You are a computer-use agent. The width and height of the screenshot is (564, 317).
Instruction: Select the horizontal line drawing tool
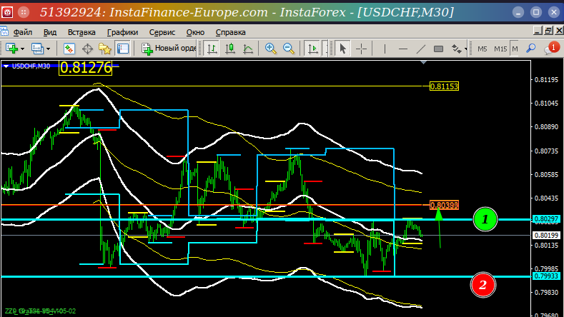pos(403,49)
